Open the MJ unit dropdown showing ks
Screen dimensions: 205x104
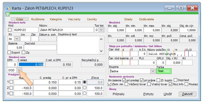(16, 38)
